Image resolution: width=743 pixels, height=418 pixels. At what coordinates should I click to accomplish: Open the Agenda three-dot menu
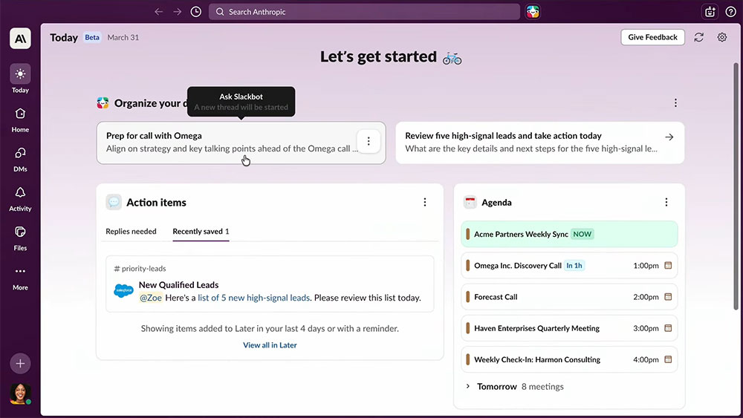click(666, 202)
